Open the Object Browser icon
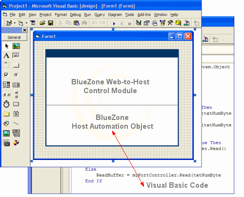The width and height of the screenshot is (244, 197). pyautogui.click(x=163, y=23)
